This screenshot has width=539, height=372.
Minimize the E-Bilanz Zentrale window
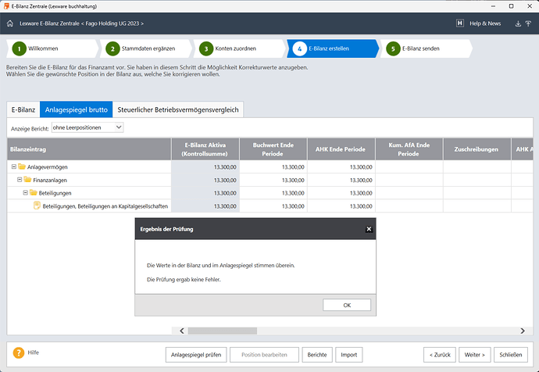click(x=493, y=6)
